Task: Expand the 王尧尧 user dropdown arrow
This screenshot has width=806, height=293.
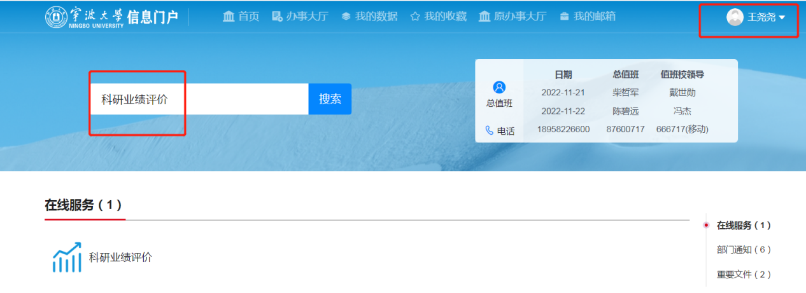Action: pyautogui.click(x=782, y=18)
